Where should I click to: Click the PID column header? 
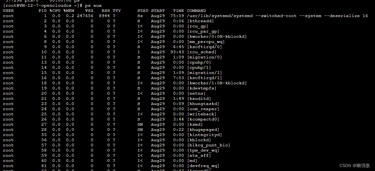point(43,11)
